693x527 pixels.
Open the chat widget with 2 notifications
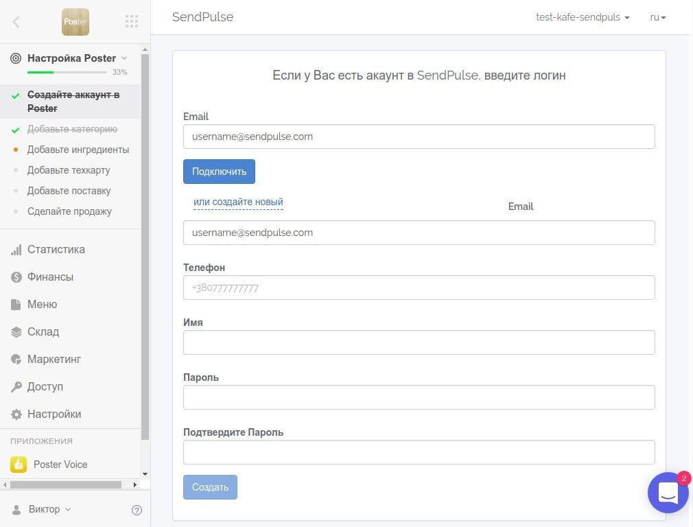click(x=668, y=493)
